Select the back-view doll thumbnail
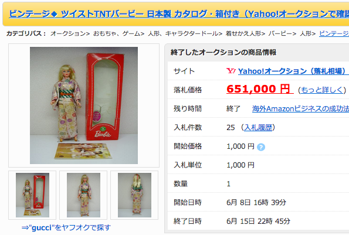 coord(134,195)
